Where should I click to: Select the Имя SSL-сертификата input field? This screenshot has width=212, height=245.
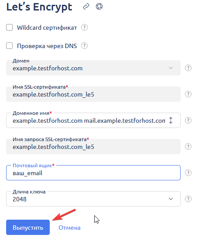coord(93,94)
